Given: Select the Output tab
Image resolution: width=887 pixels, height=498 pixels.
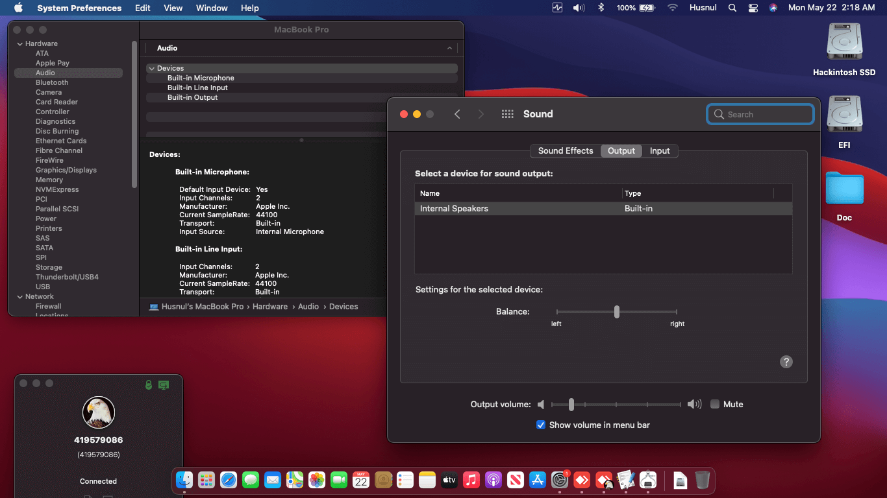Looking at the screenshot, I should point(621,150).
